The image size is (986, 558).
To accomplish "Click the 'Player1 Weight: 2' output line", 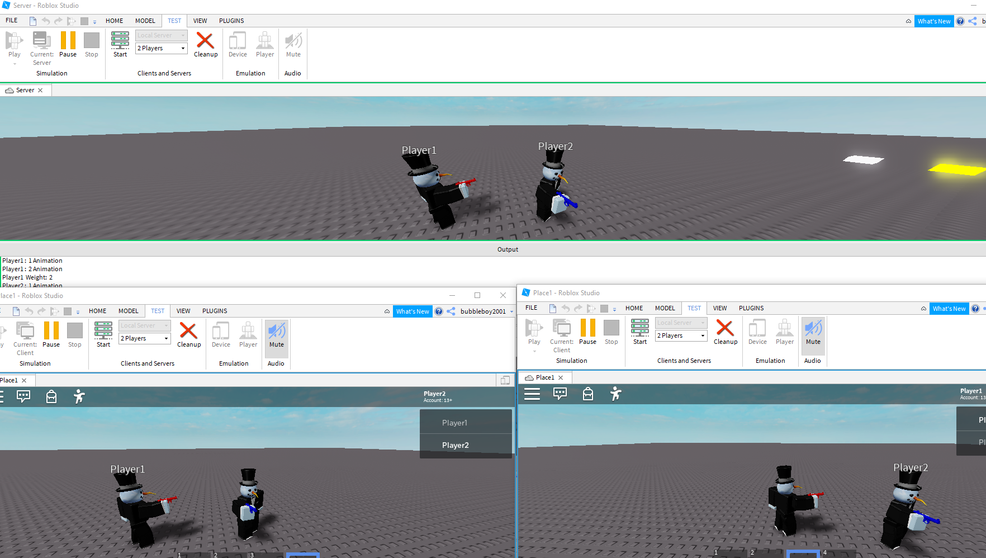I will [27, 277].
